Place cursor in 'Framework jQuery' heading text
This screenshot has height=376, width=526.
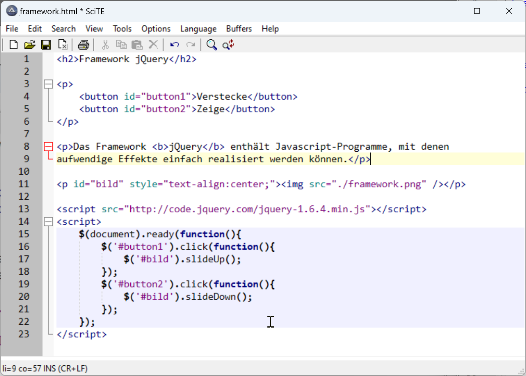tap(124, 59)
